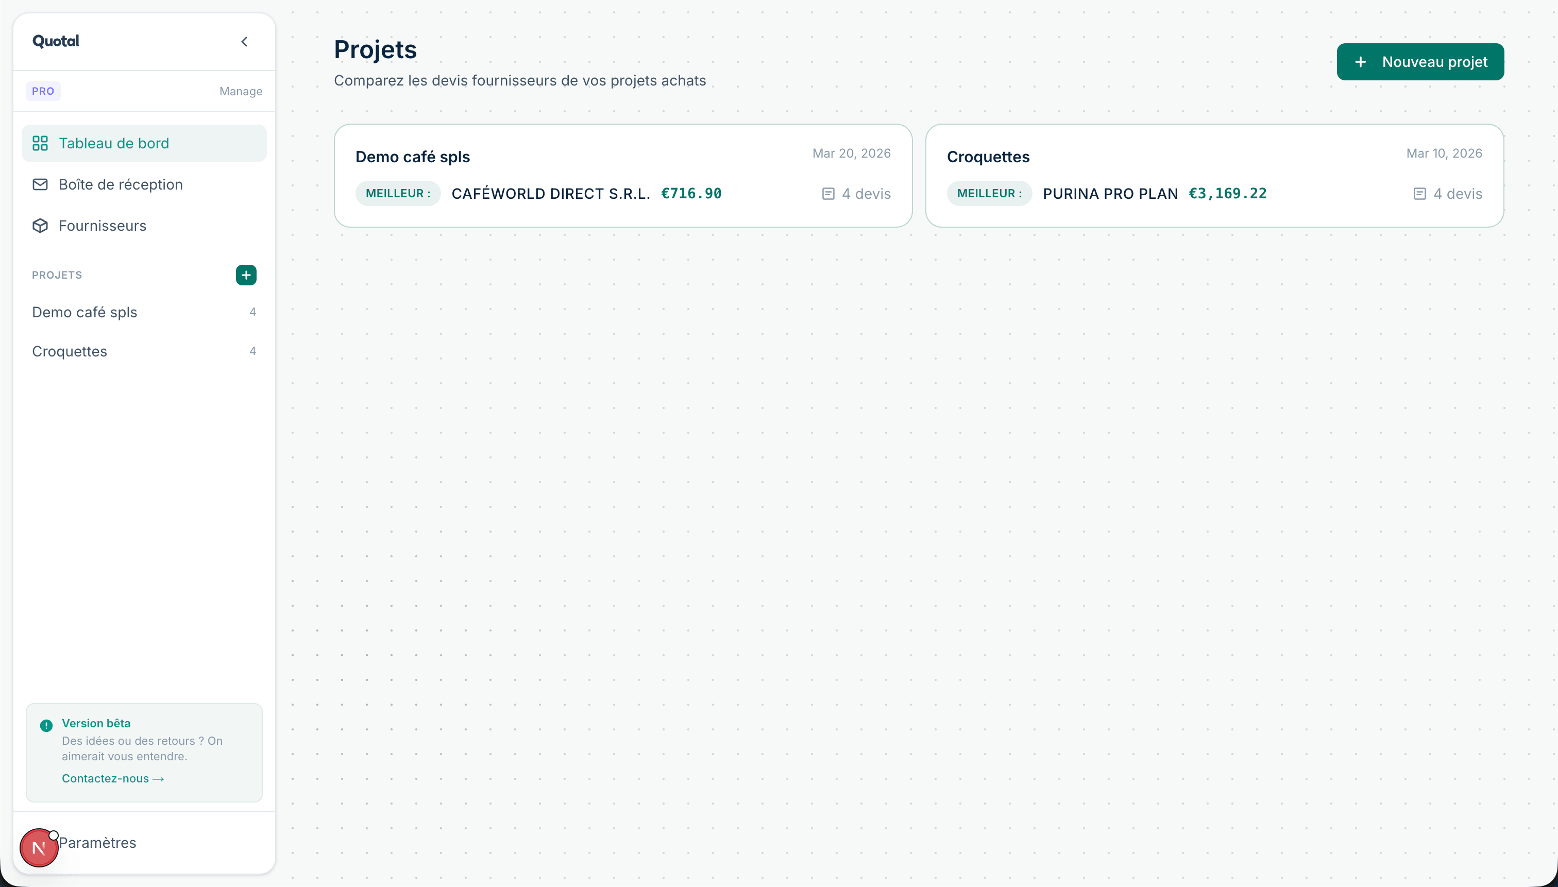This screenshot has height=887, width=1558.
Task: Click the Boîte de réception envelope icon
Action: 40,184
